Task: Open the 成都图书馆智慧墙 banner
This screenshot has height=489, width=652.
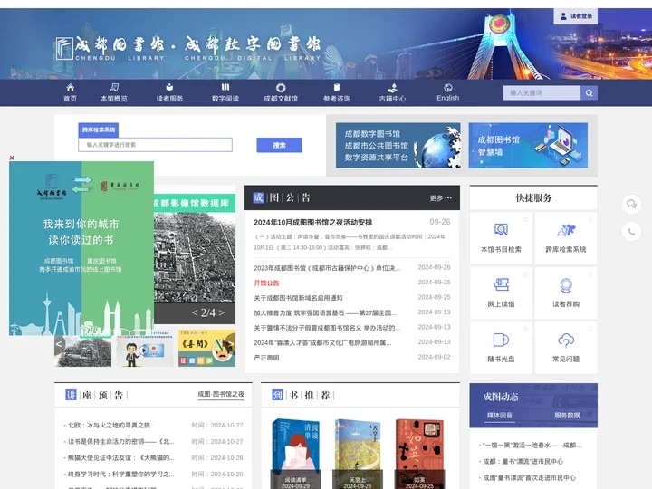Action: point(528,145)
